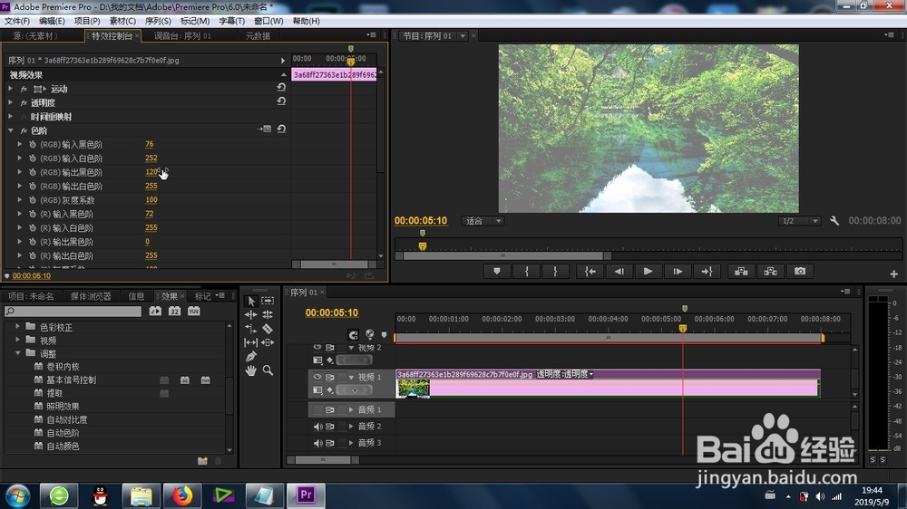Toggle sync lock on 音频 1

point(330,409)
